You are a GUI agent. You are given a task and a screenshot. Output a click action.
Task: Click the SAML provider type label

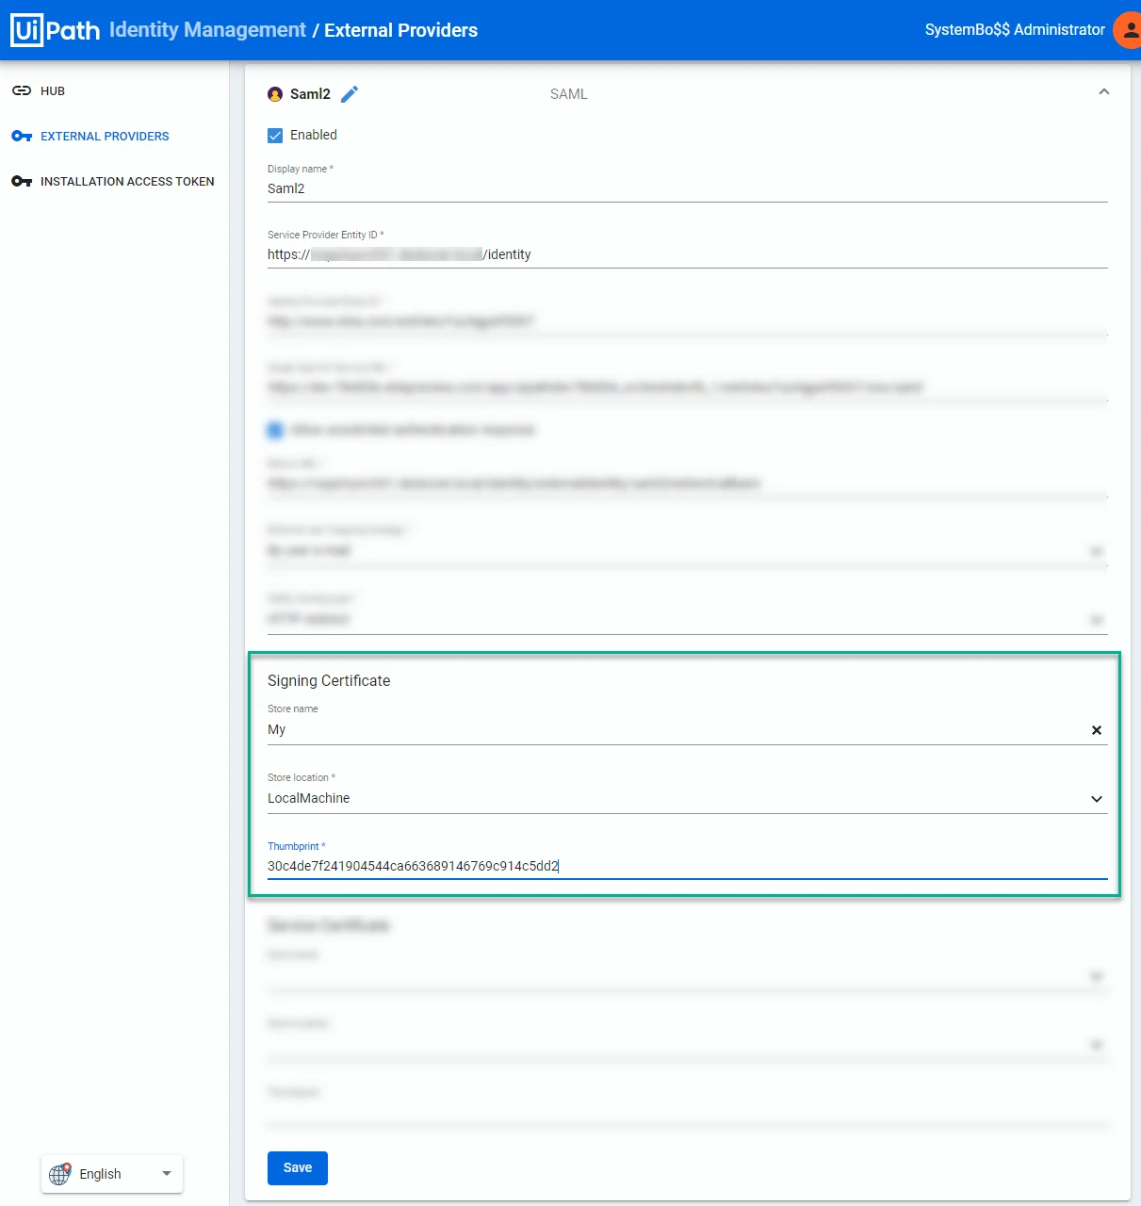click(569, 94)
